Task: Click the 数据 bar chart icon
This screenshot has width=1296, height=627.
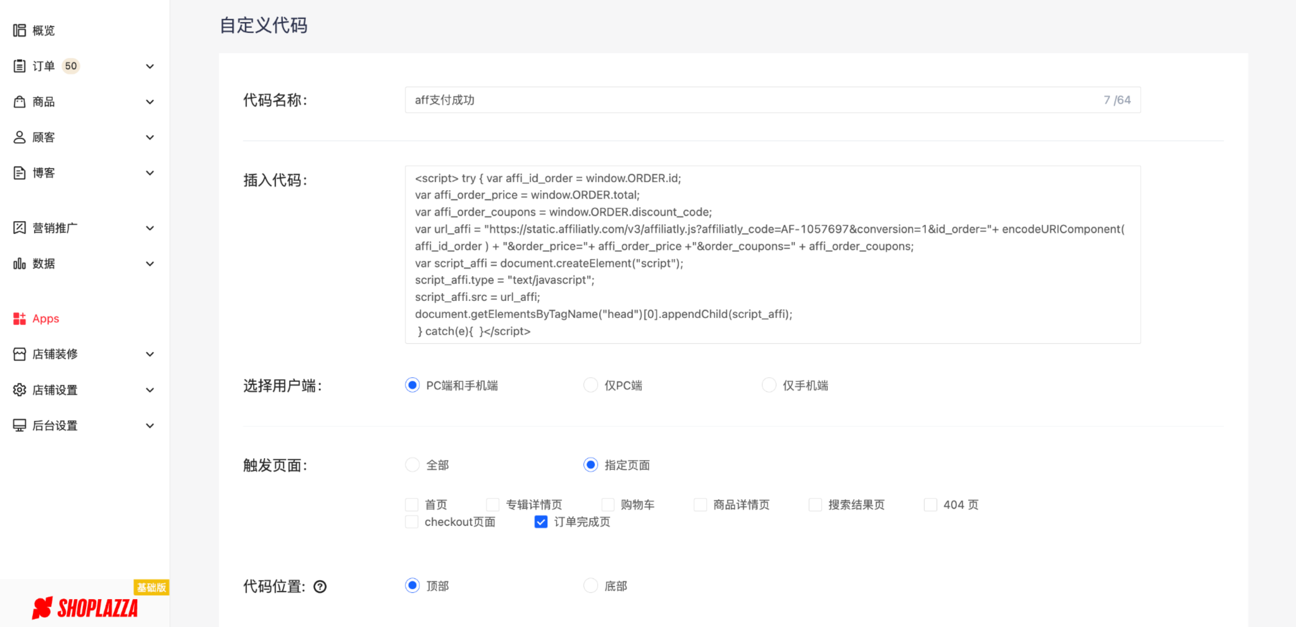Action: tap(19, 263)
